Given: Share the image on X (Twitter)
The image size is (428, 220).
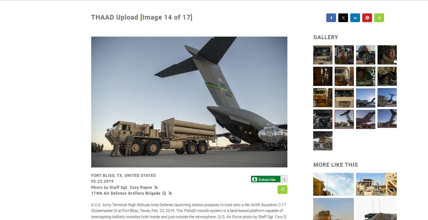Looking at the screenshot, I should click(343, 18).
